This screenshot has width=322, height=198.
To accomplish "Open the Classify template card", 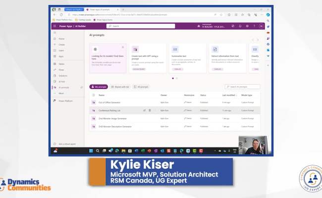I will 255,58.
